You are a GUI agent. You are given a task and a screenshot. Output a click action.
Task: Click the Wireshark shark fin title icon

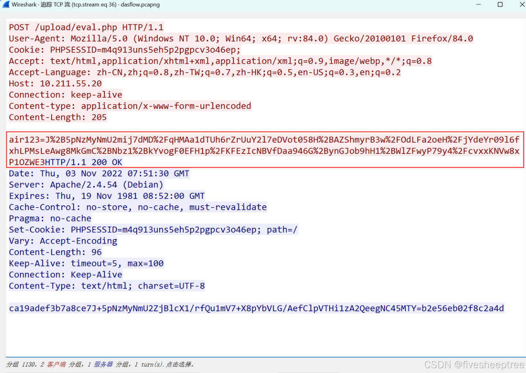(6, 5)
